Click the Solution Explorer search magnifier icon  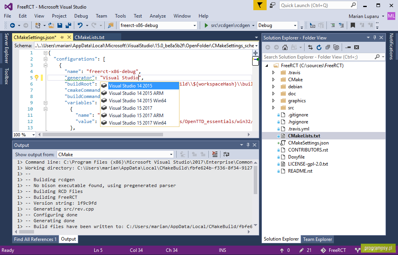click(377, 57)
